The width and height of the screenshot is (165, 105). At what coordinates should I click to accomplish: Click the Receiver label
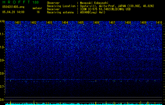[53, 9]
